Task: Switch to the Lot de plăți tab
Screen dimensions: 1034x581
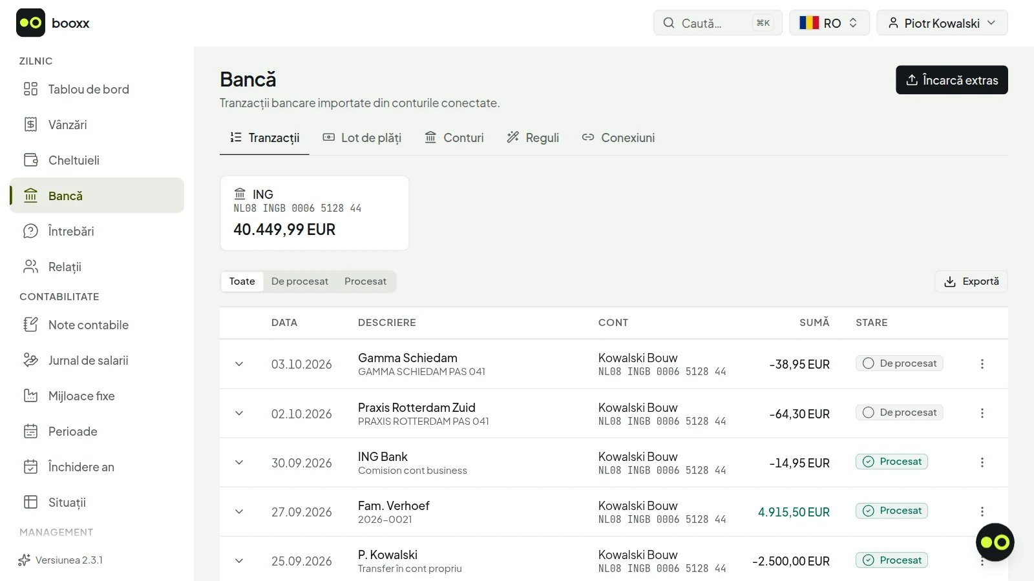Action: point(362,138)
